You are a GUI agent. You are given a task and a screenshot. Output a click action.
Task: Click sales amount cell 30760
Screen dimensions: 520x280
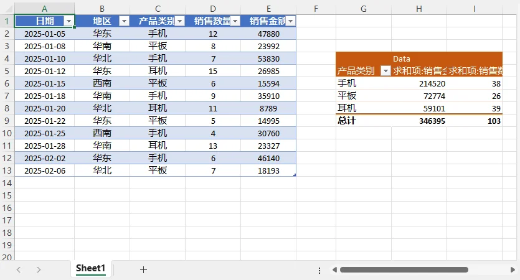pyautogui.click(x=268, y=133)
